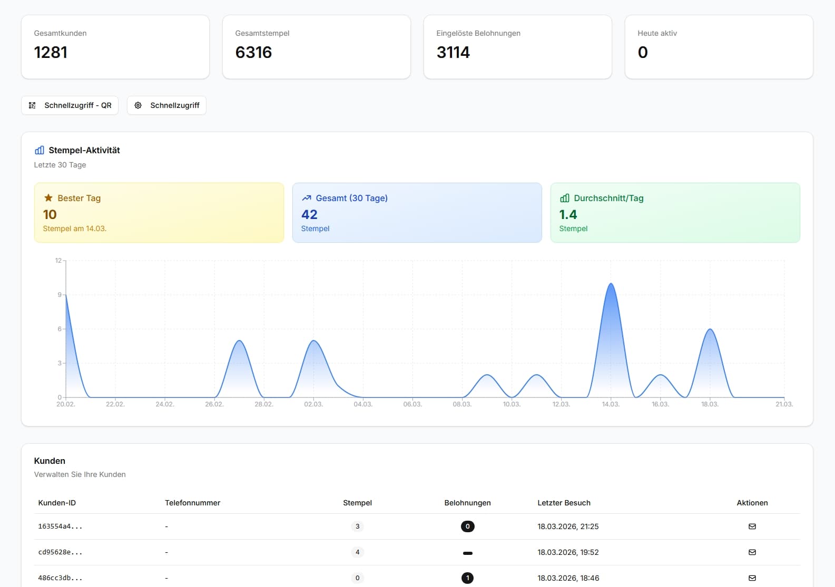Click the star icon beside Bester Tag
Image resolution: width=835 pixels, height=587 pixels.
coord(48,198)
